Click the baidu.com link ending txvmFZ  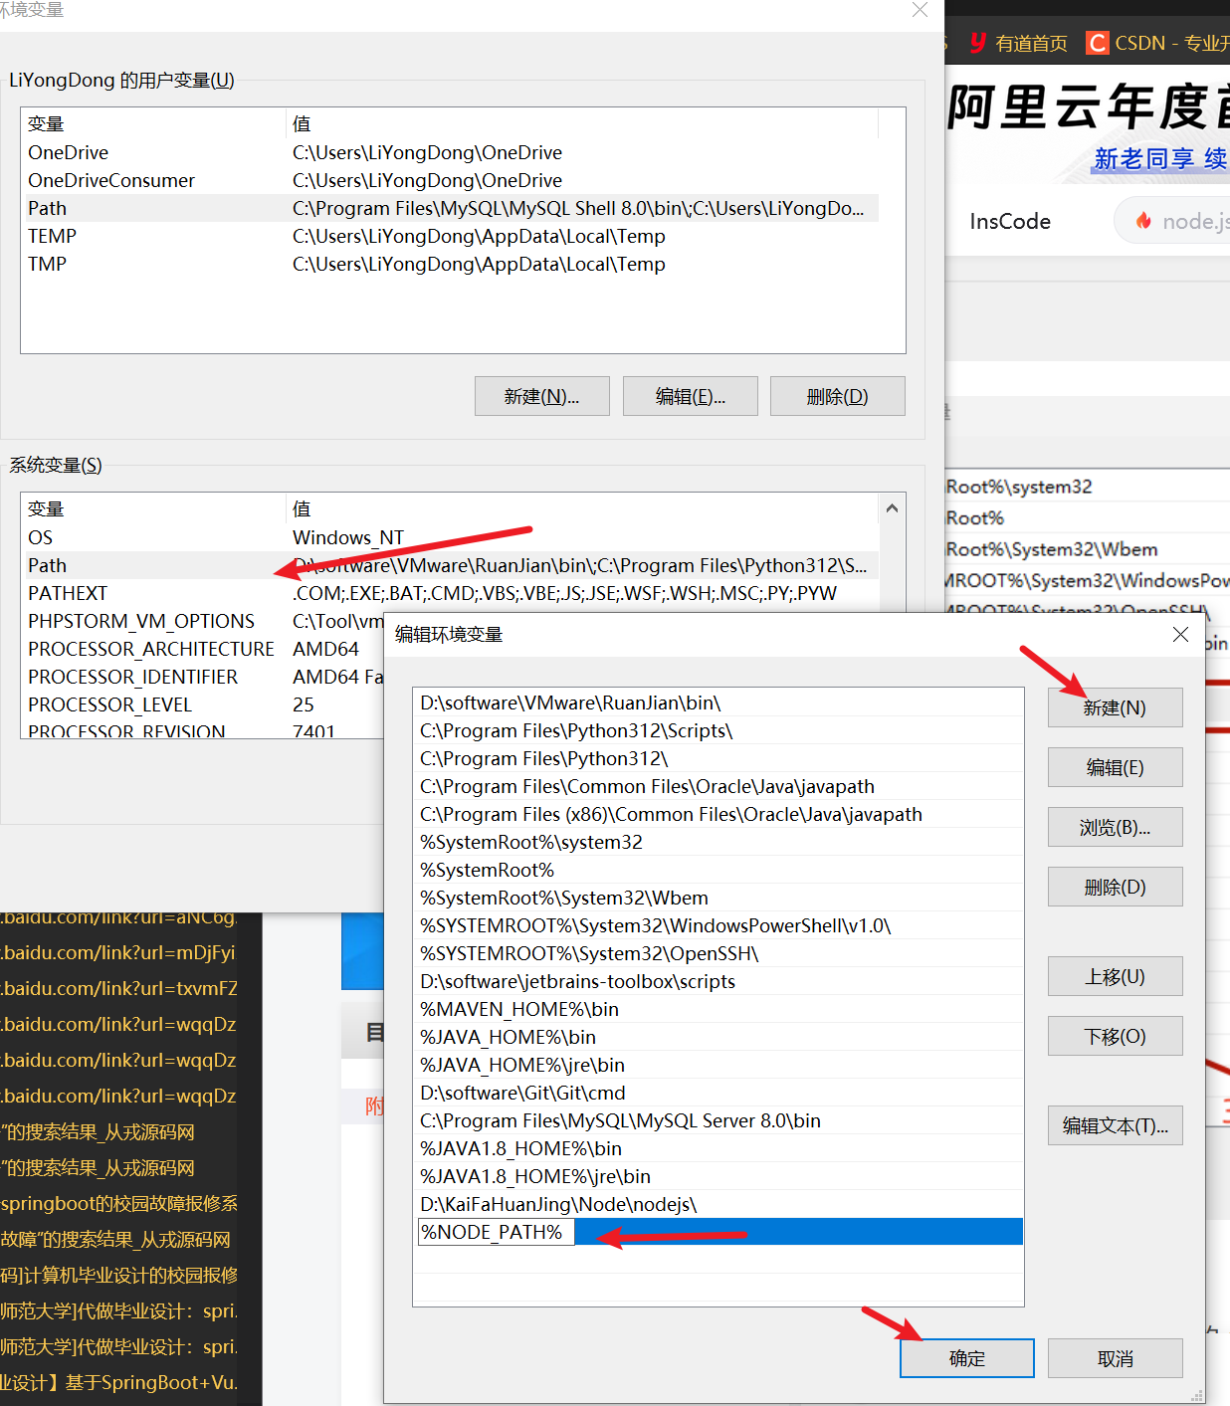click(x=119, y=988)
